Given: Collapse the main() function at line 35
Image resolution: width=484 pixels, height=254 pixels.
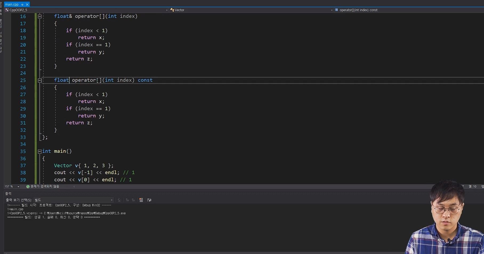Looking at the screenshot, I should [40, 151].
